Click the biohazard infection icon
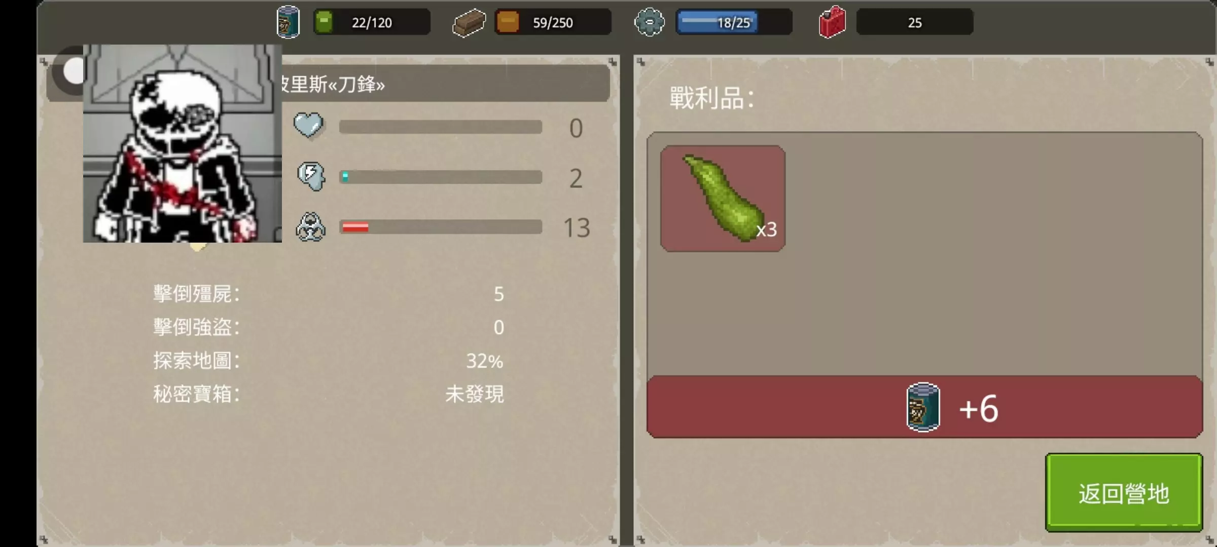 (x=310, y=227)
